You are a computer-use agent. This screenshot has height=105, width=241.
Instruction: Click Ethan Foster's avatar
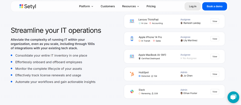(x=181, y=93)
